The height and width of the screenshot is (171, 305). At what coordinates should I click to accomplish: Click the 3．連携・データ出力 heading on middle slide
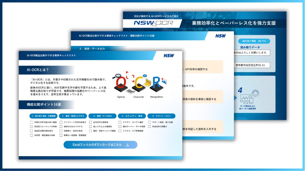tap(92, 49)
